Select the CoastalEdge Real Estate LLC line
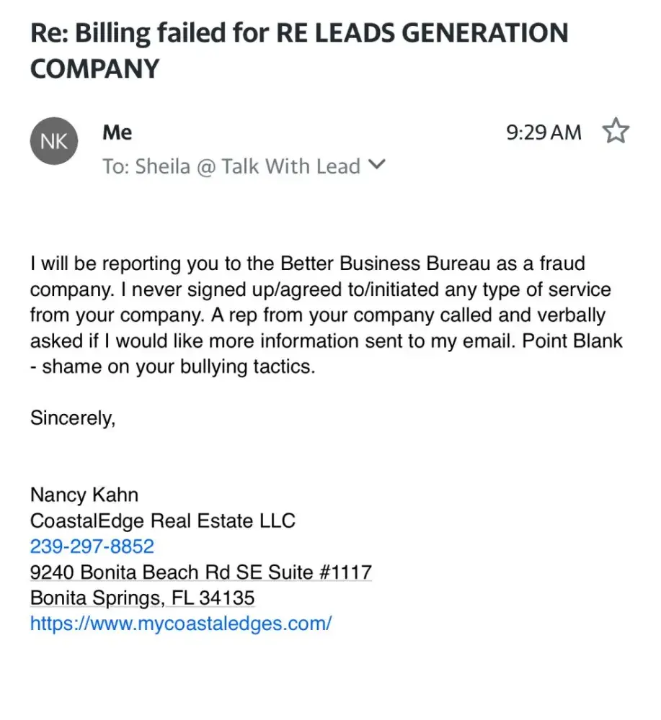The image size is (661, 720). (x=163, y=521)
